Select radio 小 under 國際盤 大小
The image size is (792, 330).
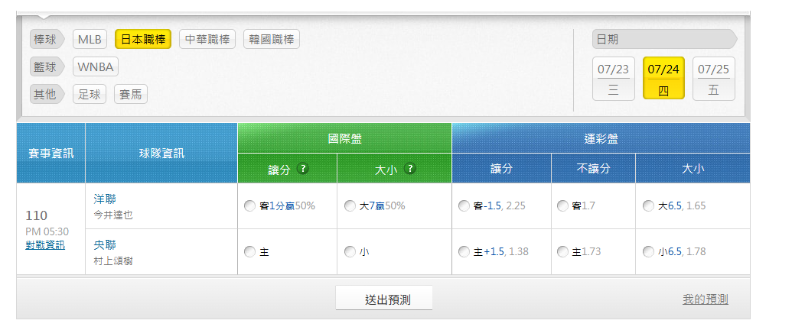click(x=350, y=252)
